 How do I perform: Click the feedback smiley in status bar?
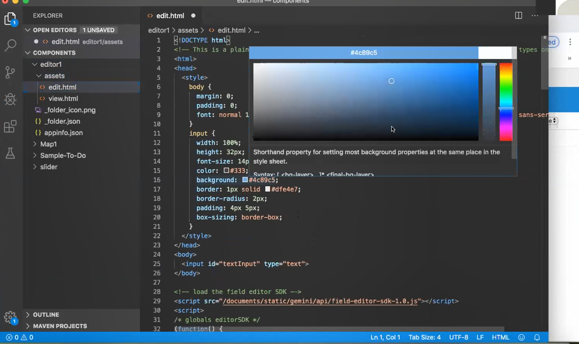click(522, 338)
